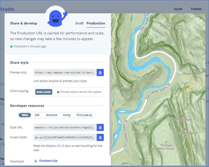Open the Mapbox GL JS docs link
209x167 pixels.
click(55, 146)
